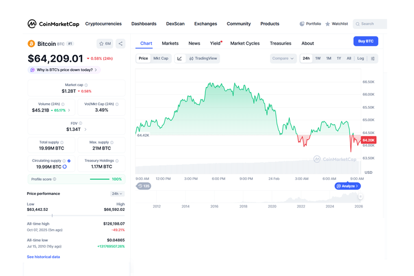
Task: Click the orange Bitcoin coin icon
Action: (x=31, y=44)
